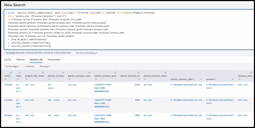Viewport: 255px width, 128px height.
Task: Open the Format dropdown menu
Action: point(29,66)
